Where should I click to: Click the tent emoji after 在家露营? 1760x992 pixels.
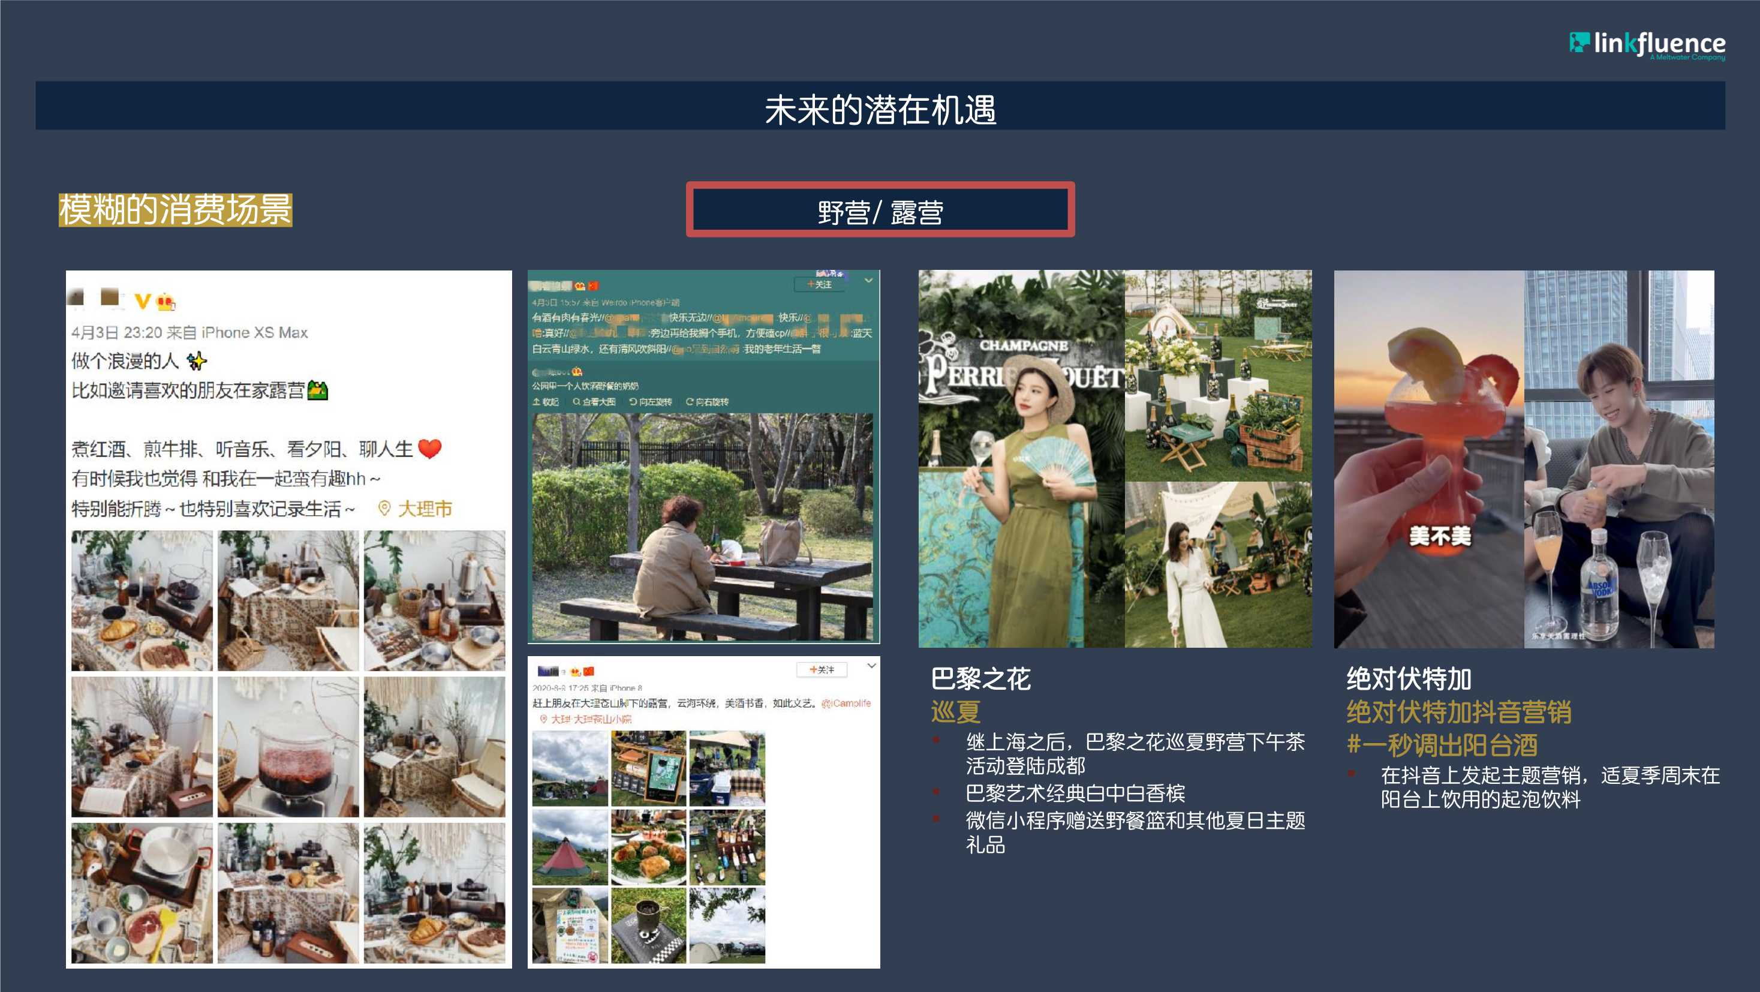(318, 390)
